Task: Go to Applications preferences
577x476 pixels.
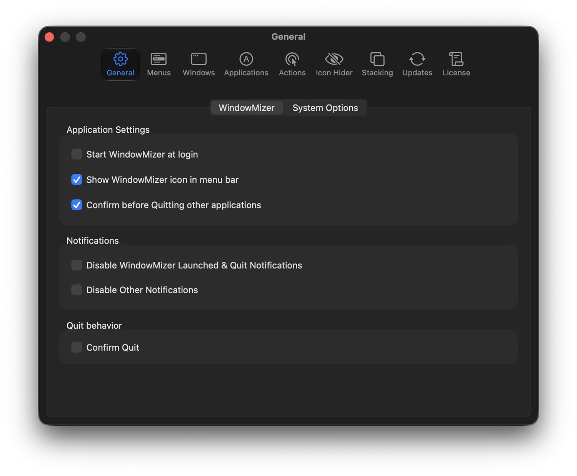Action: point(246,64)
